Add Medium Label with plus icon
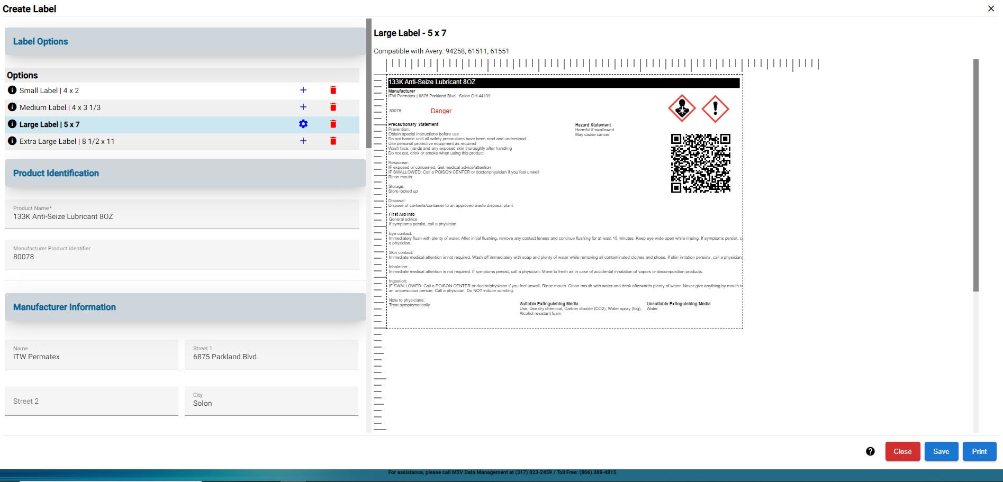1003x482 pixels. point(303,107)
